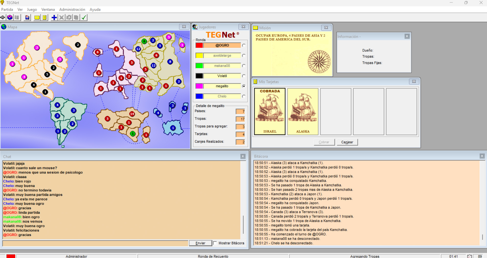This screenshot has height=258, width=487.
Task: Open the Partida menu
Action: pyautogui.click(x=7, y=9)
